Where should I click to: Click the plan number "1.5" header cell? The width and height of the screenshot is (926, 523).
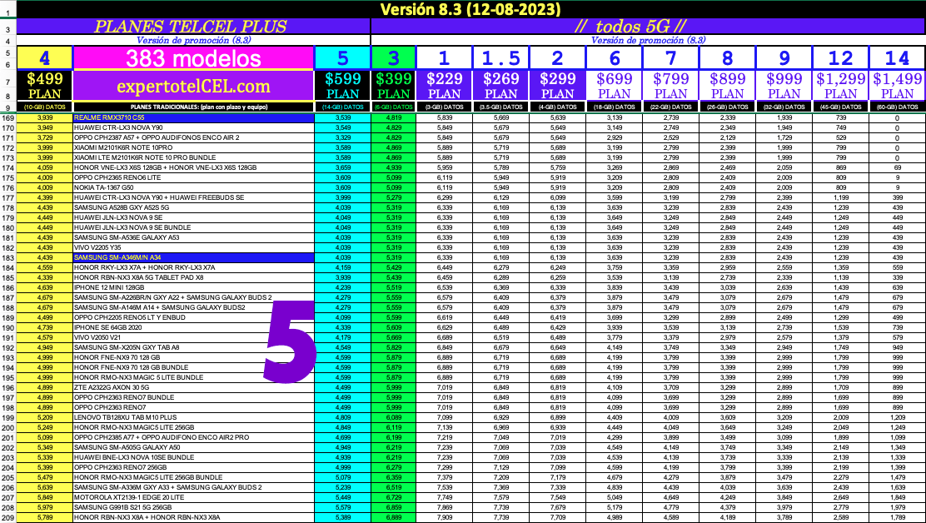(500, 57)
